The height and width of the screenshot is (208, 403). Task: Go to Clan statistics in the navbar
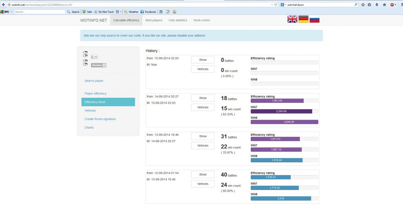[x=178, y=20]
